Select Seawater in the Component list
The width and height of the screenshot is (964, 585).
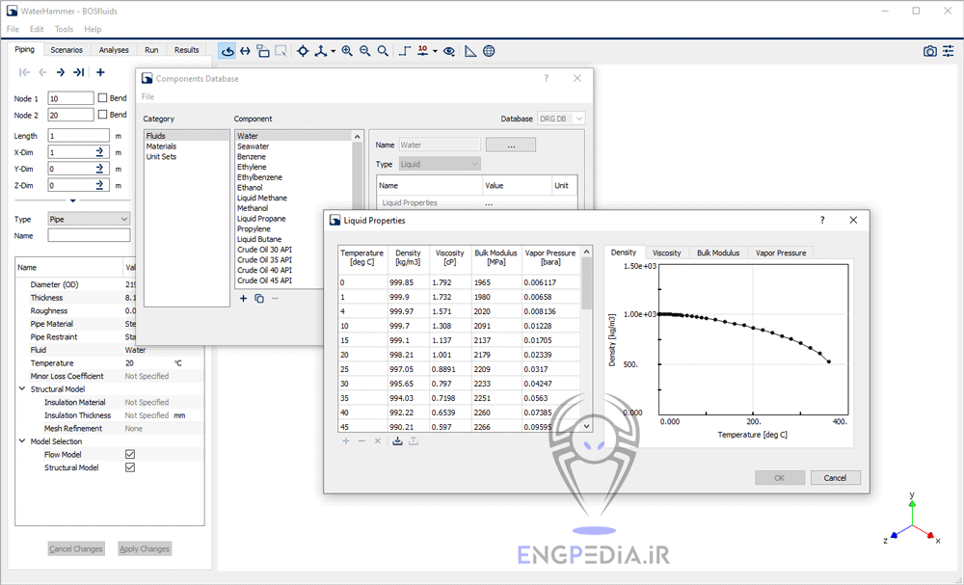[x=254, y=146]
